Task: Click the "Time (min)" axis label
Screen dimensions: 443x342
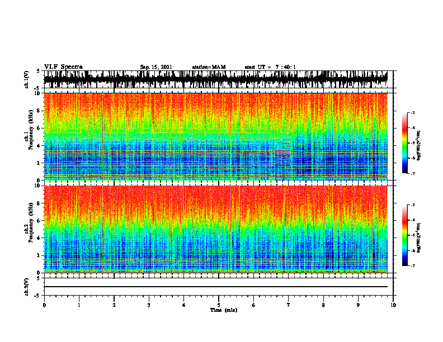Action: 224,310
